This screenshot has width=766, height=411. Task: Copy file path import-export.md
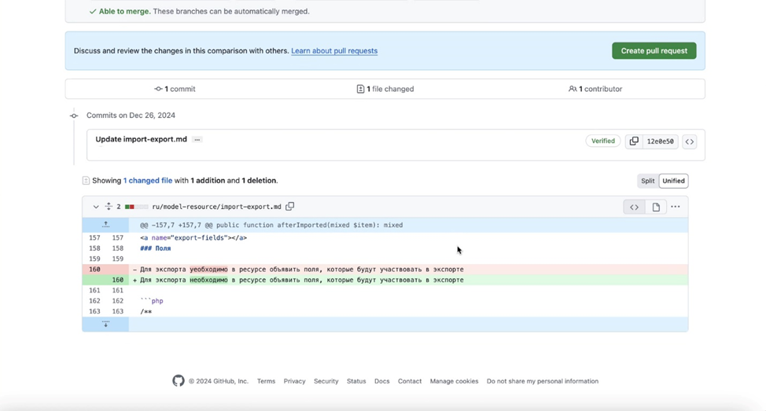point(289,207)
